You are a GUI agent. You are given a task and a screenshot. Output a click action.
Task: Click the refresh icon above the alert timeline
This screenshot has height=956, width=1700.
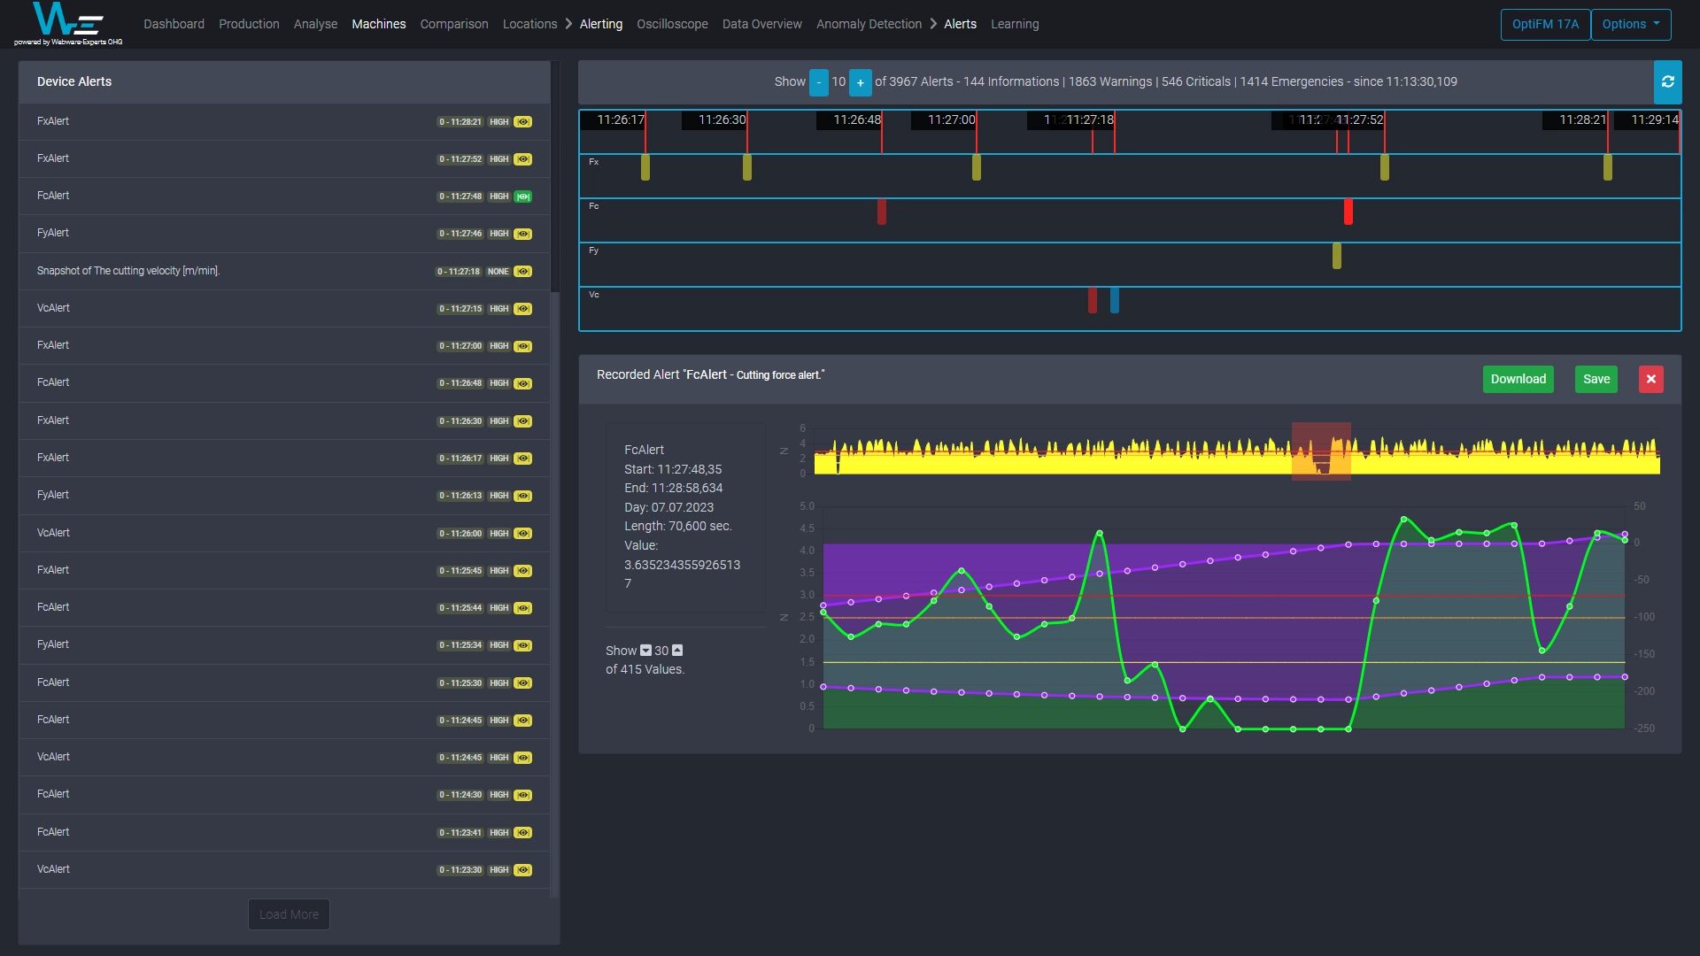(1670, 81)
